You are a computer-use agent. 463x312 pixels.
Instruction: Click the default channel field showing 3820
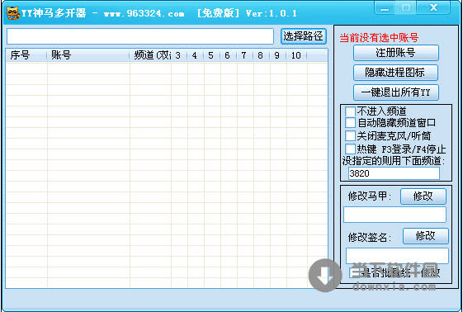pos(394,173)
